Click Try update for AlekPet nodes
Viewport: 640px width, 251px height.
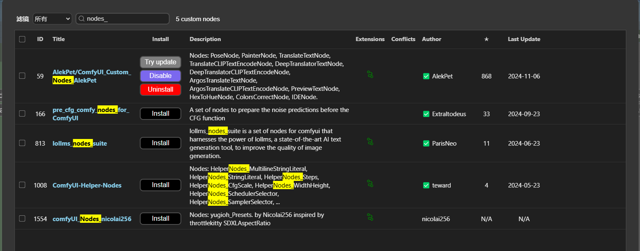point(161,62)
